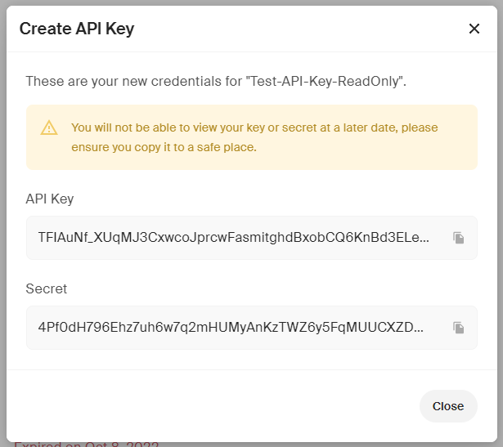Copy the API Key to clipboard

[459, 238]
